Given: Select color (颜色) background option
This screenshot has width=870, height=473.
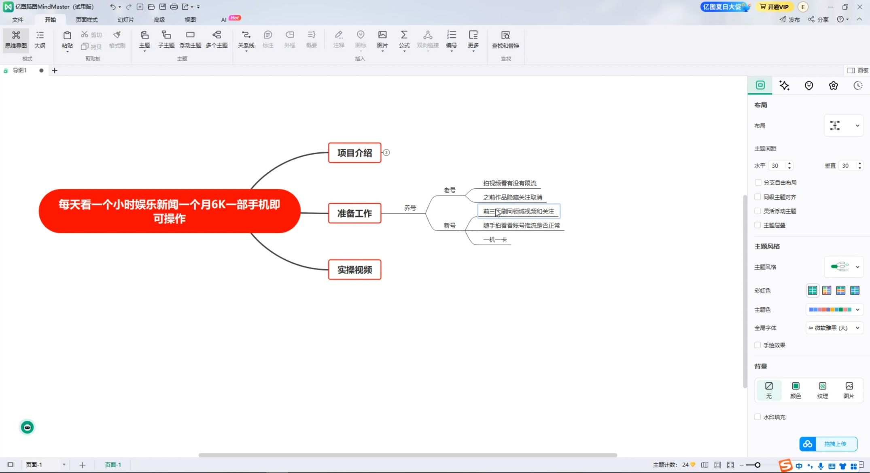Looking at the screenshot, I should click(796, 390).
